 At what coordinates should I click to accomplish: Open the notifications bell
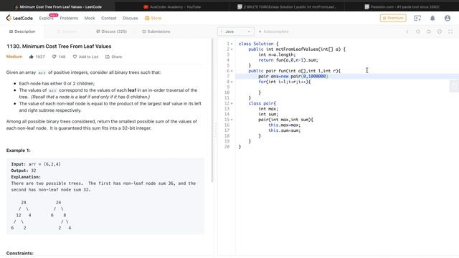click(432, 18)
